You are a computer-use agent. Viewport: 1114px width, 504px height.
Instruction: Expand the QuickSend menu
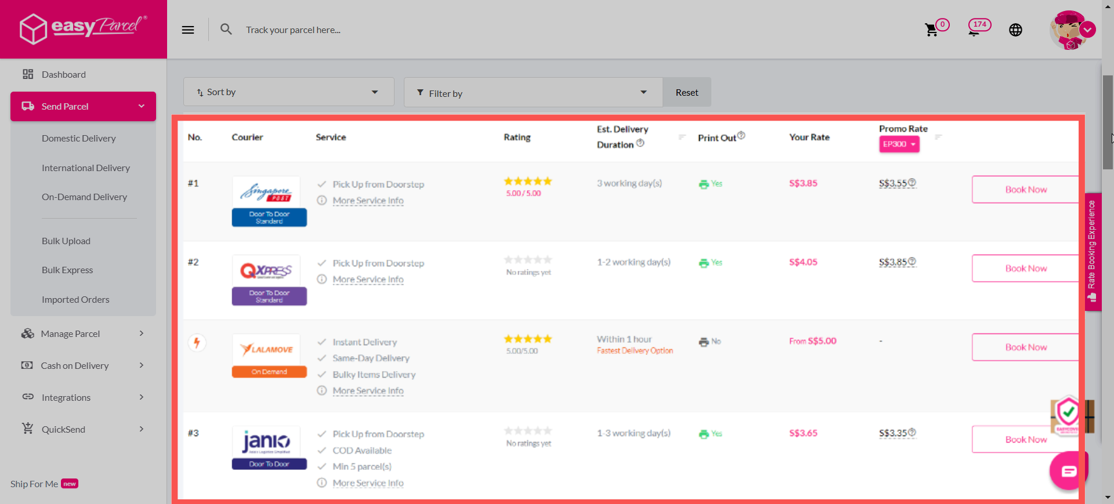tap(83, 429)
